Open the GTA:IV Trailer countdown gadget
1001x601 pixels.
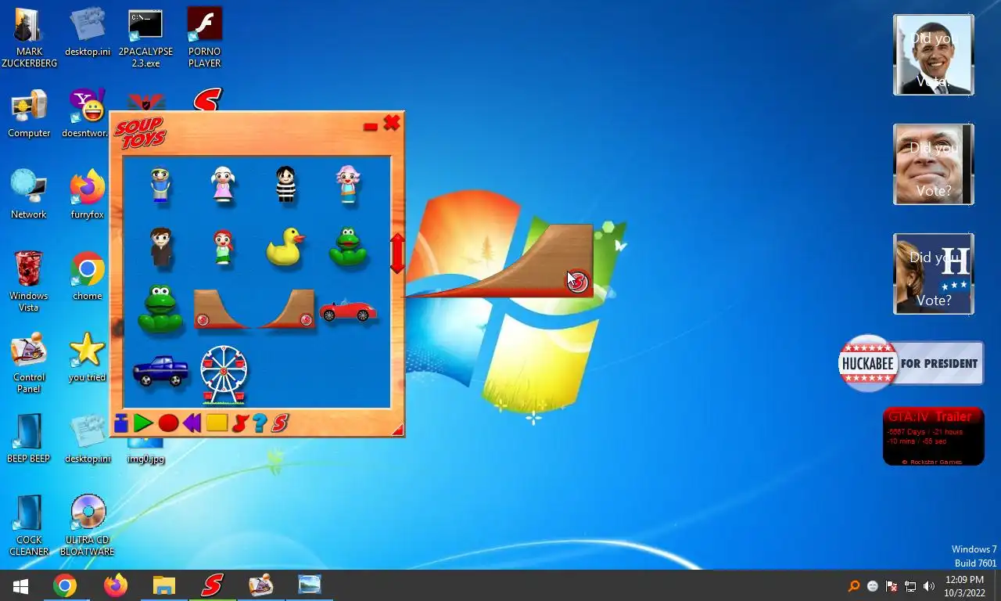click(934, 436)
